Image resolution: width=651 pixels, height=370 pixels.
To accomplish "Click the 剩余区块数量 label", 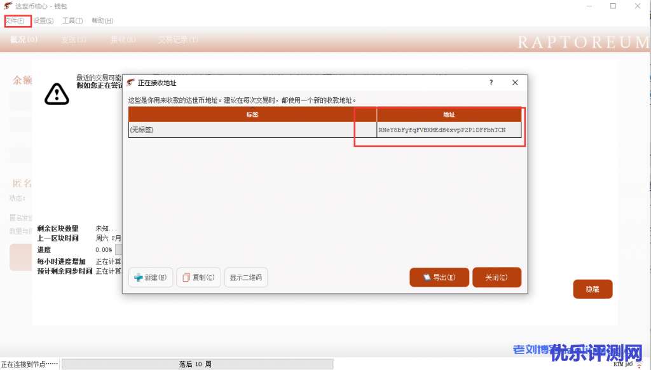I will [58, 228].
